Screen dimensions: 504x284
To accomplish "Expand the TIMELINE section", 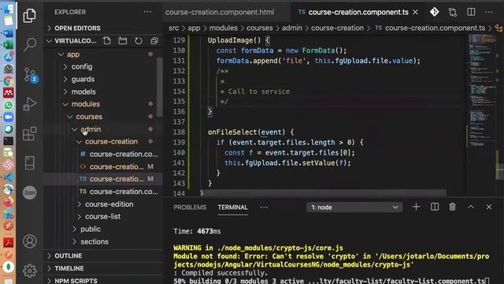I will [x=69, y=268].
